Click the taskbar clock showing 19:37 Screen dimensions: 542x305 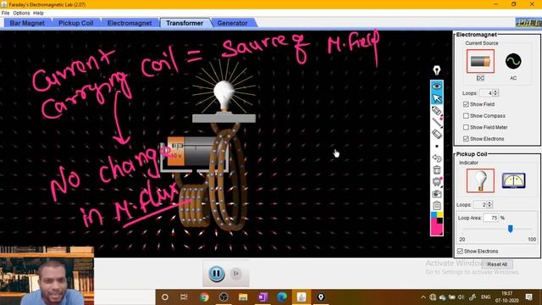coord(507,297)
